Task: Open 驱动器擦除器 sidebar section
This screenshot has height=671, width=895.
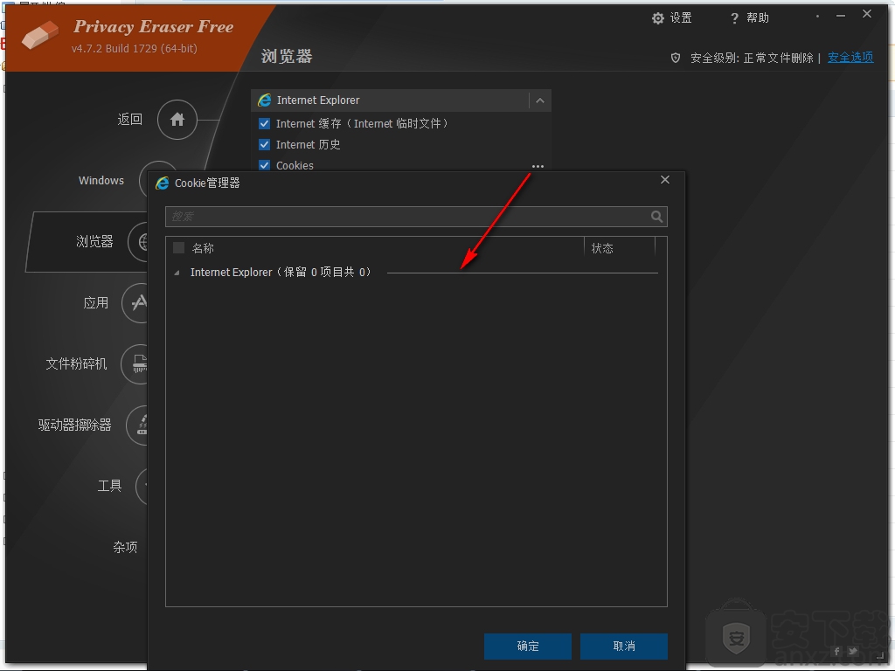Action: (75, 425)
